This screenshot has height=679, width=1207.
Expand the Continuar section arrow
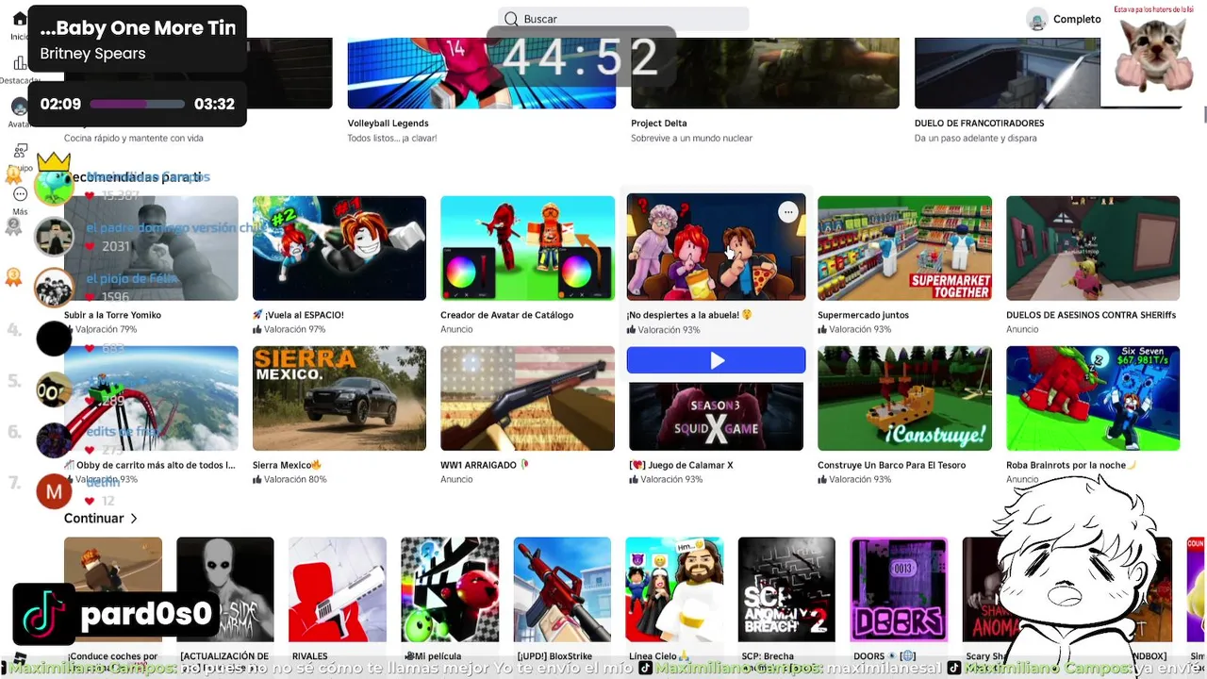(134, 519)
